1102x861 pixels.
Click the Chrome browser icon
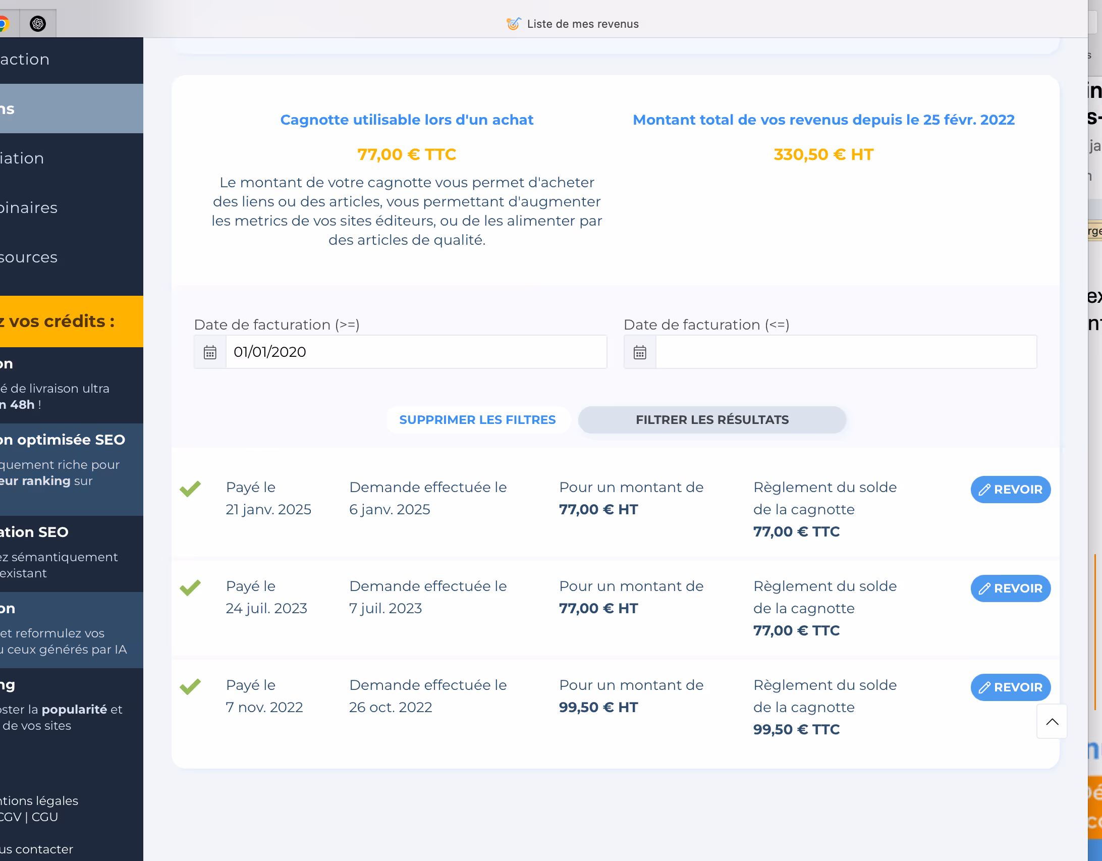pos(4,24)
